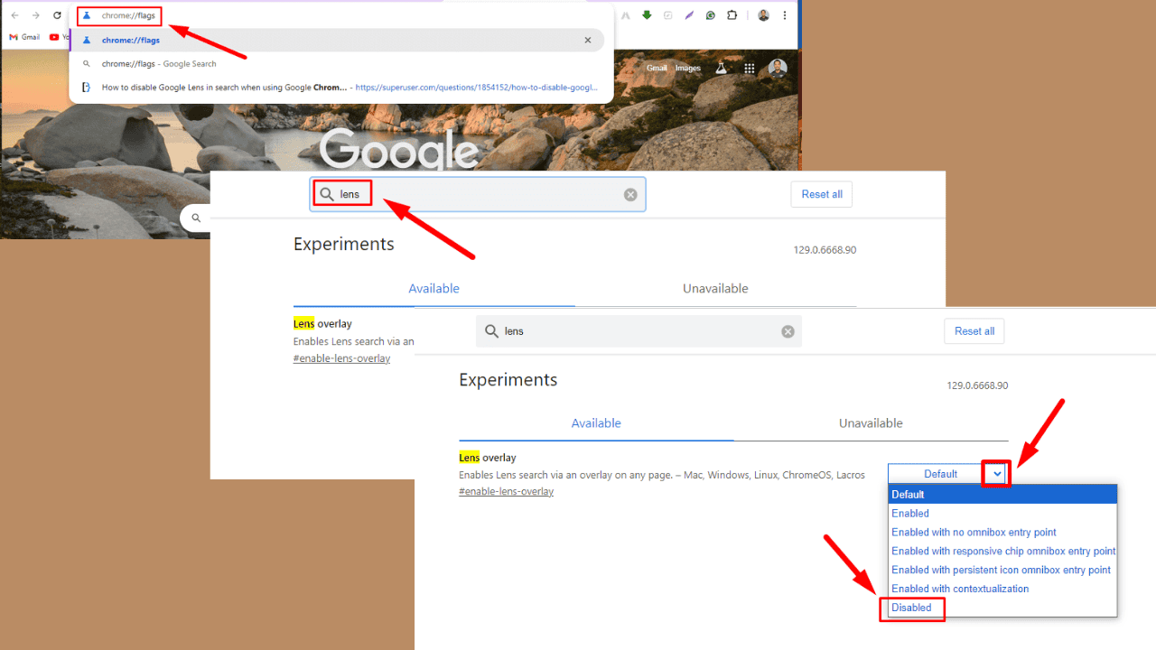This screenshot has height=650, width=1156.
Task: Open #enable-lens-overlay link on middle flags page
Action: 341,358
